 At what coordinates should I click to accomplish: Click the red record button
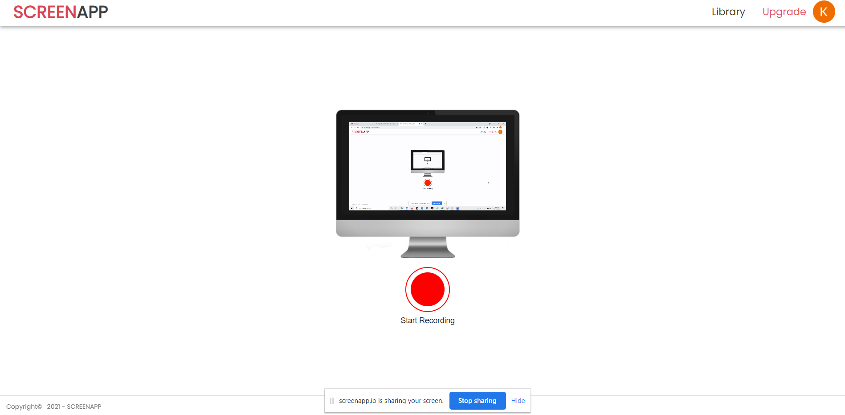[x=427, y=289]
